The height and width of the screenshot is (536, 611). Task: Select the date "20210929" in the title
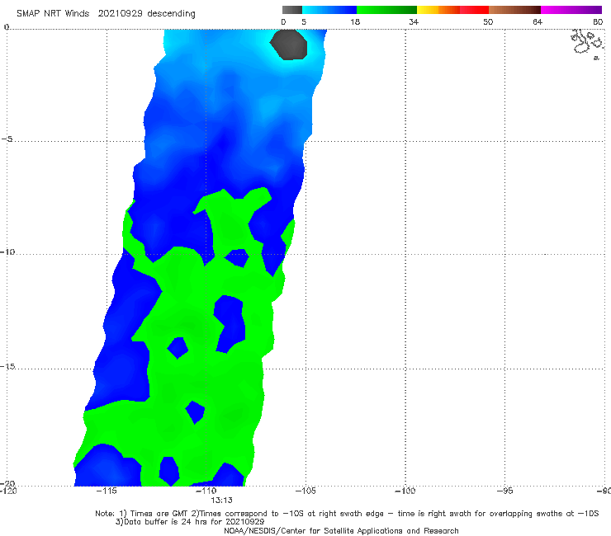[120, 13]
